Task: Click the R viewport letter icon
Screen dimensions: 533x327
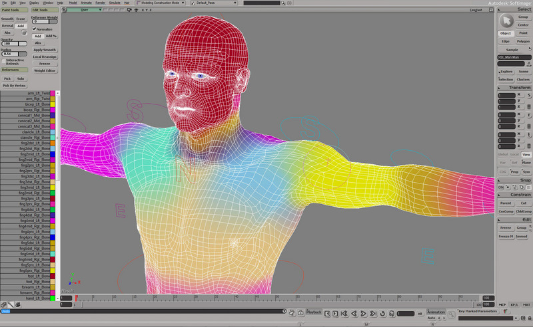Action: coord(63,10)
